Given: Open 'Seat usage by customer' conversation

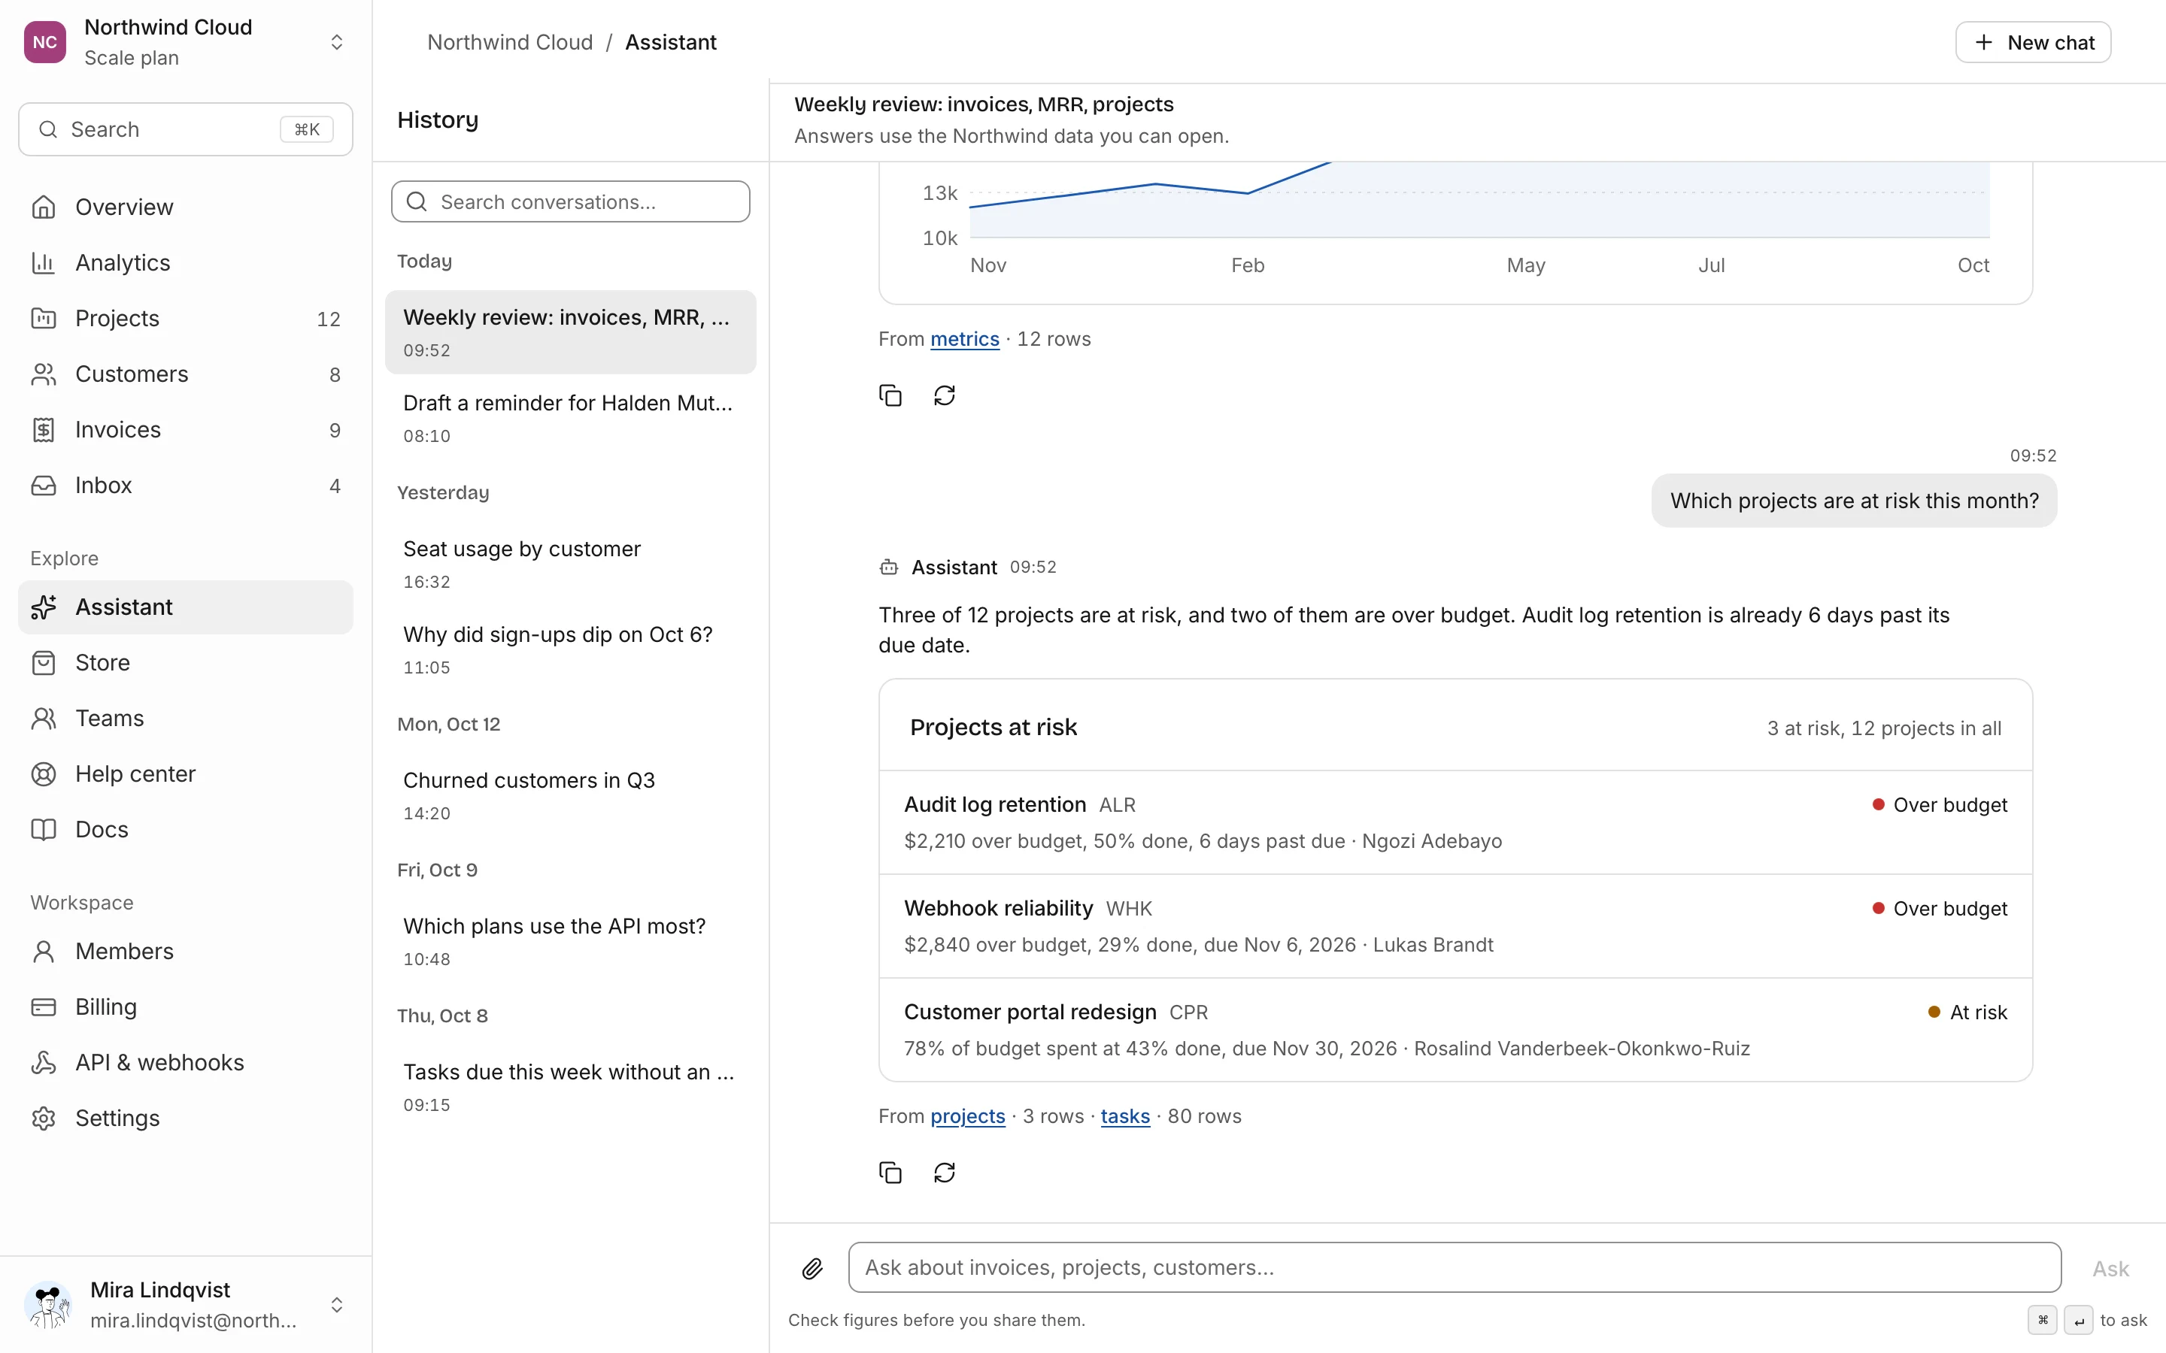Looking at the screenshot, I should [x=570, y=564].
